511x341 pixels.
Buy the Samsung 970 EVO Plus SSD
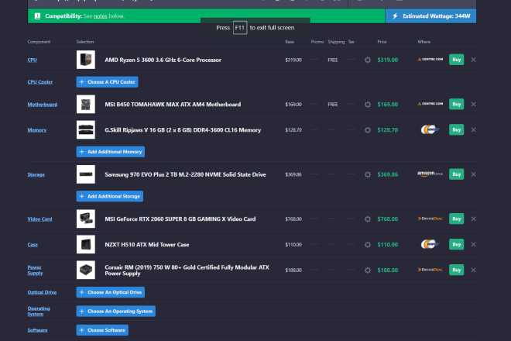coord(456,174)
